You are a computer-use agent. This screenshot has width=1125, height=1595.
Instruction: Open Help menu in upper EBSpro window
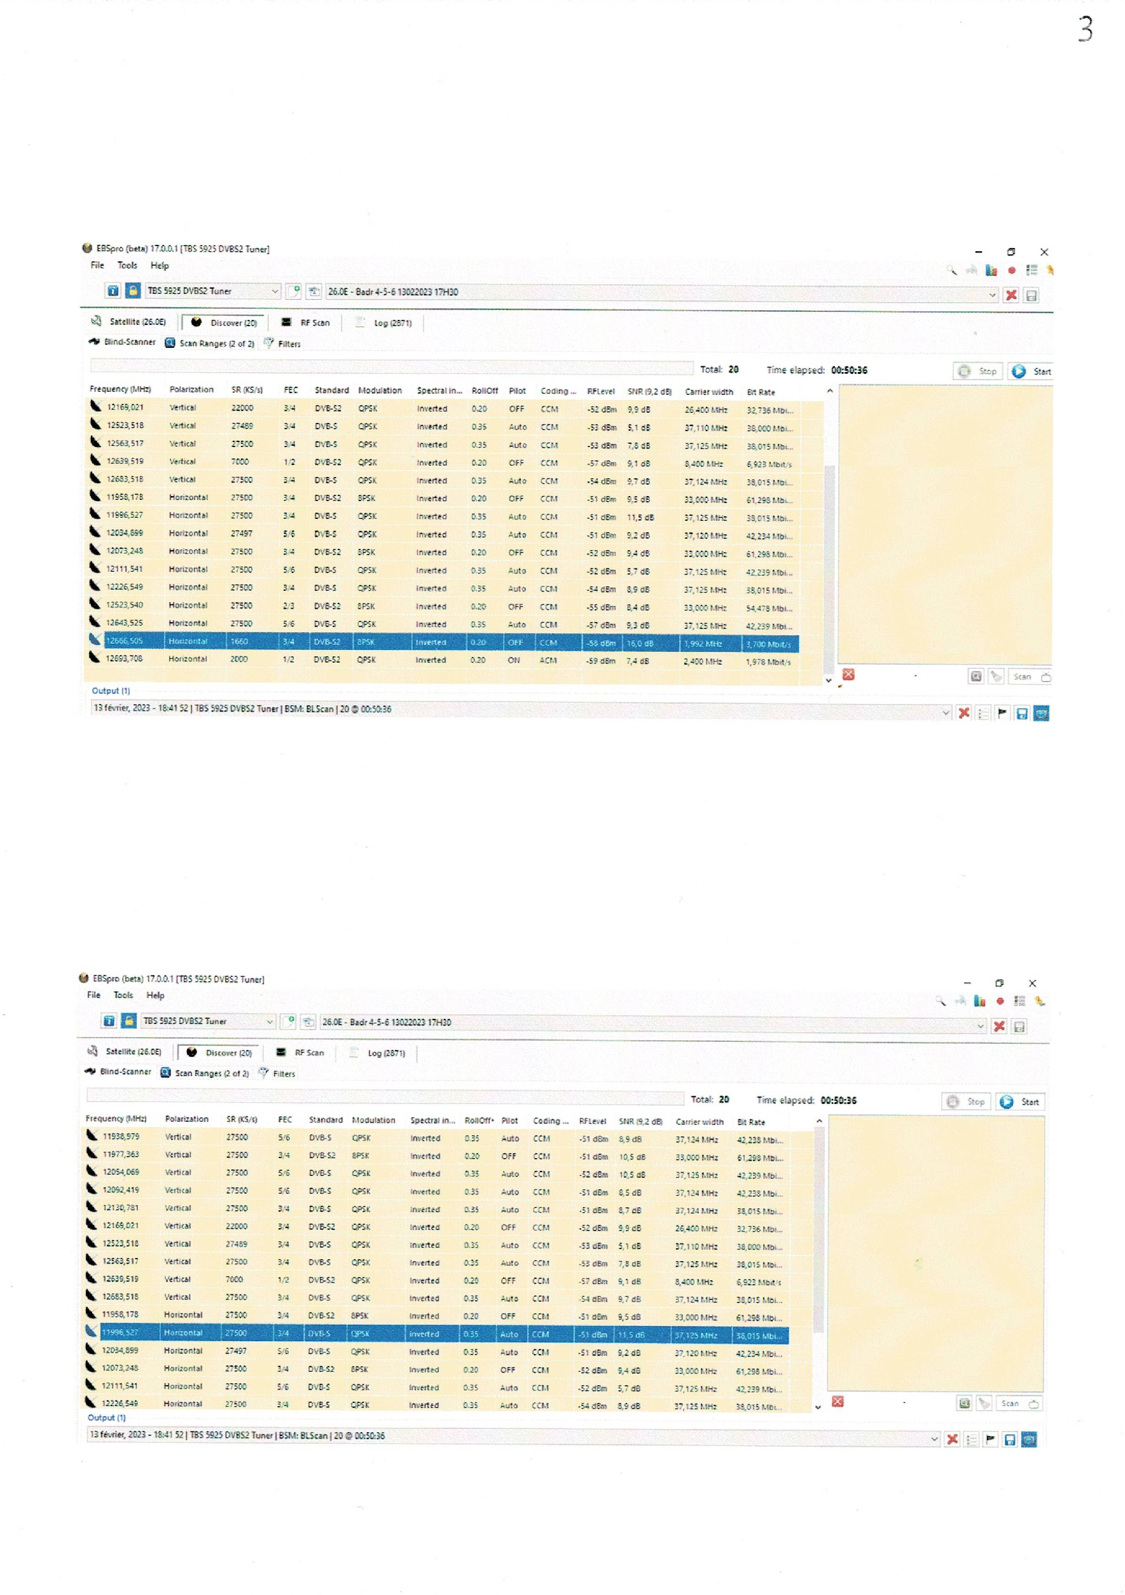tap(160, 265)
